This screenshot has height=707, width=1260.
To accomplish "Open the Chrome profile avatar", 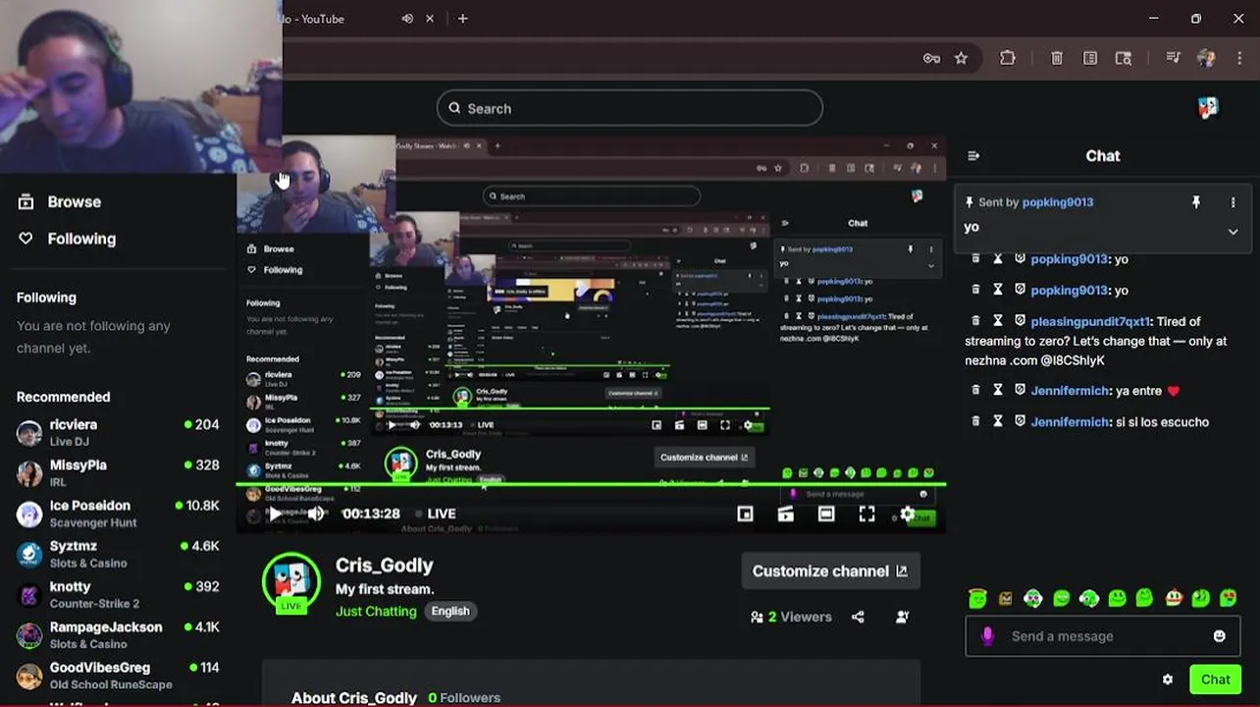I will tap(1207, 58).
